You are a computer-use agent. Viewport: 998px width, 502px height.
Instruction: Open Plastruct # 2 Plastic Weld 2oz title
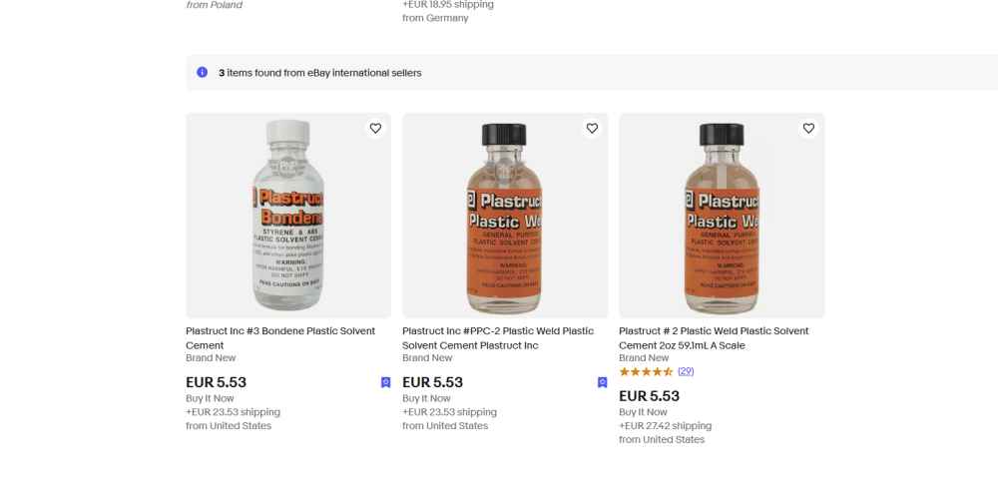(714, 338)
